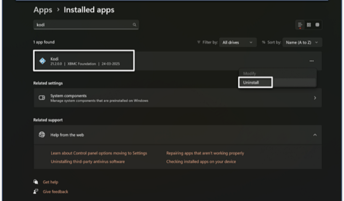This screenshot has height=201, width=344.
Task: Open Control panel options moving to Settings link
Action: pyautogui.click(x=99, y=153)
